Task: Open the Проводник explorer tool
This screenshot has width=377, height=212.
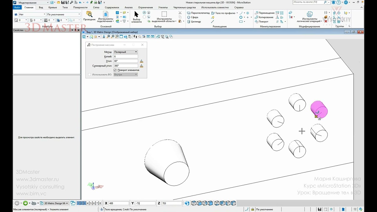Action: (89, 16)
